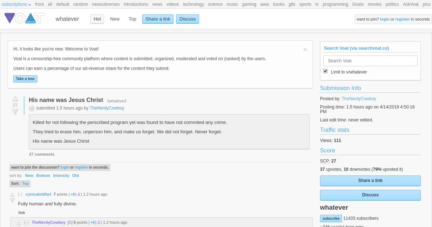The height and width of the screenshot is (227, 432).
Task: Open the His name was Jesus Christ title
Action: click(x=66, y=100)
